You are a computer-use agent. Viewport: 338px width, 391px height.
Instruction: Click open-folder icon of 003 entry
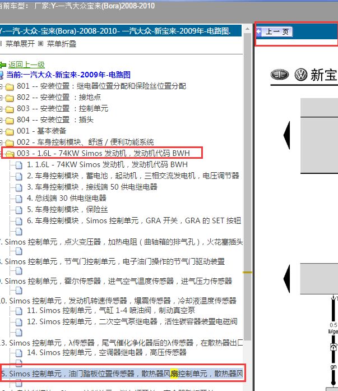(10, 154)
